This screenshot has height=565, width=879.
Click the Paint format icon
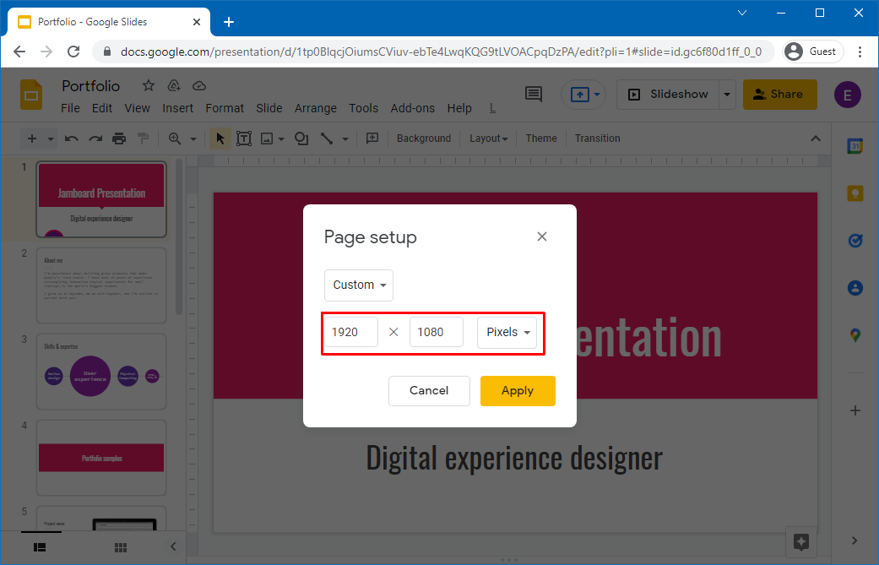[x=144, y=138]
